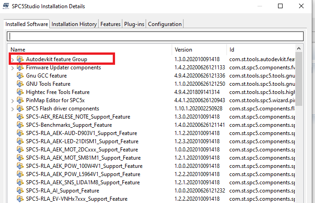315x203 pixels.
Task: Switch to the Installed Software tab
Action: (x=27, y=24)
